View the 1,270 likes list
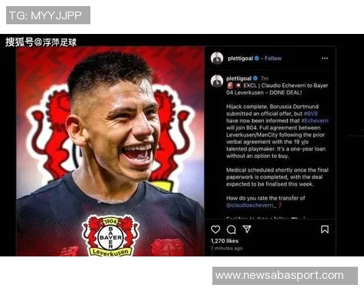 [224, 241]
